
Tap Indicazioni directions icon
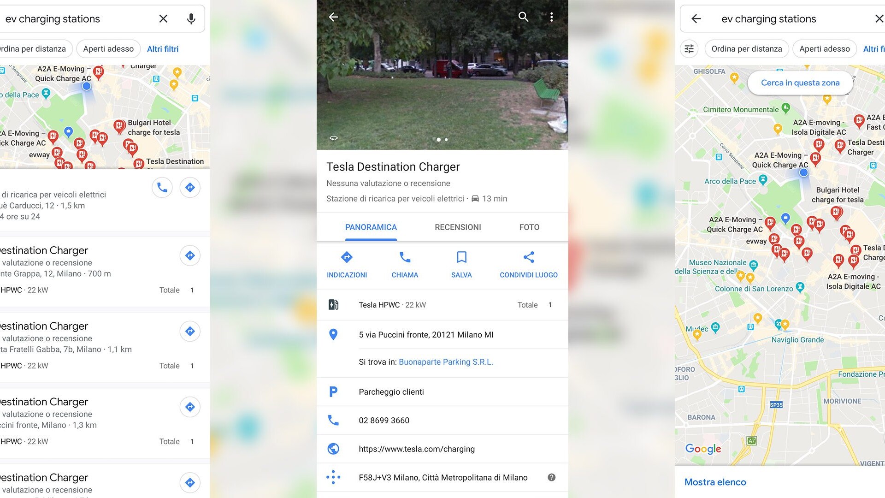(x=347, y=257)
